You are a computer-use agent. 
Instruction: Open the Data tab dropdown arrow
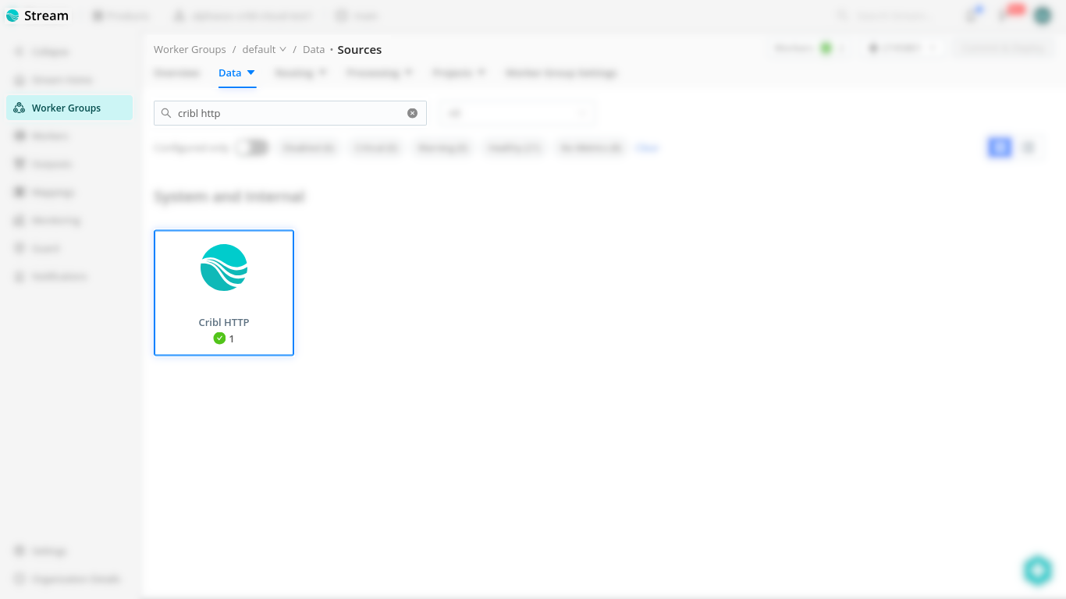pos(251,73)
